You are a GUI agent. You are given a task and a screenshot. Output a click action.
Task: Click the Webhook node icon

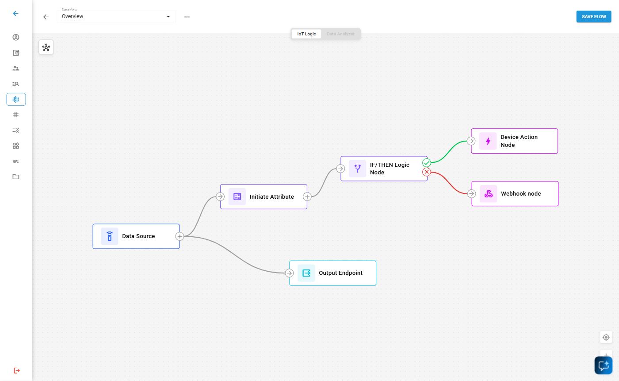(489, 194)
